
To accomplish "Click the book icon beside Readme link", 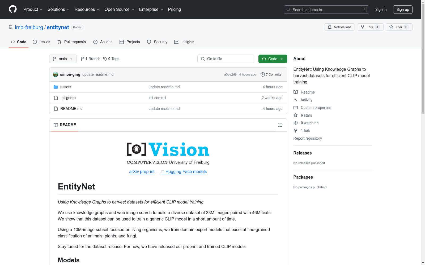I will coord(296,92).
